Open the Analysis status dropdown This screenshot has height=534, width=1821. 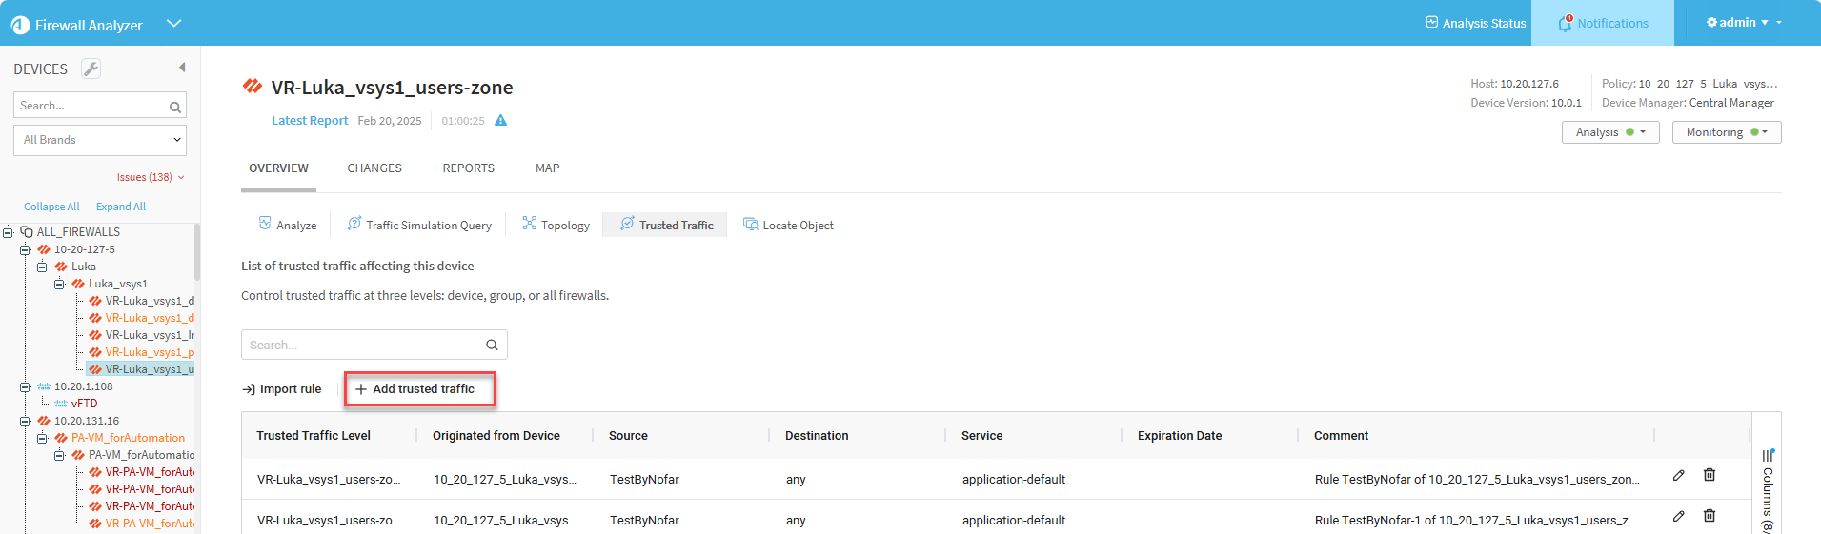[x=1609, y=132]
